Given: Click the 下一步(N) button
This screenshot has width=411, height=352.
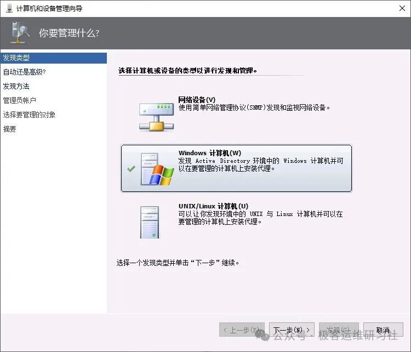Looking at the screenshot, I should pos(292,330).
